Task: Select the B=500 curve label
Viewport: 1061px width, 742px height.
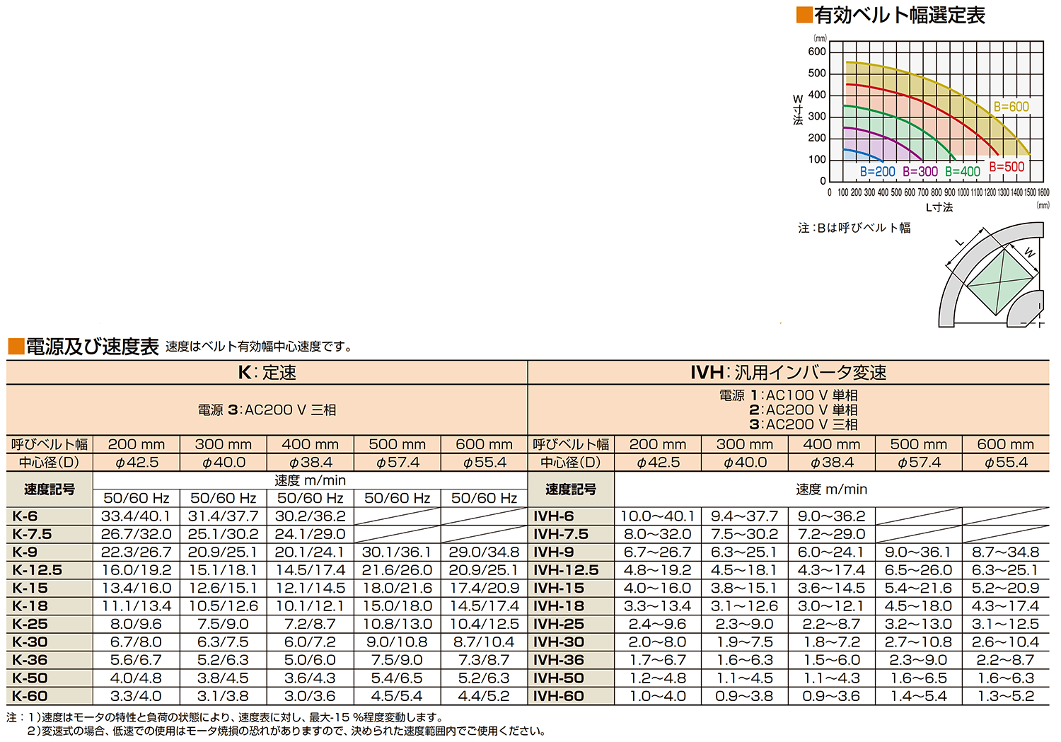Action: [1007, 167]
